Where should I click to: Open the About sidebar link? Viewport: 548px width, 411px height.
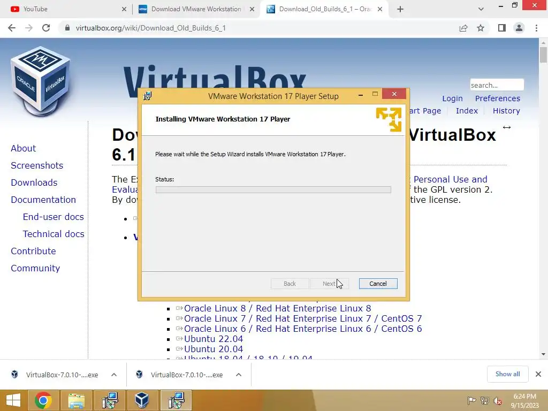23,148
